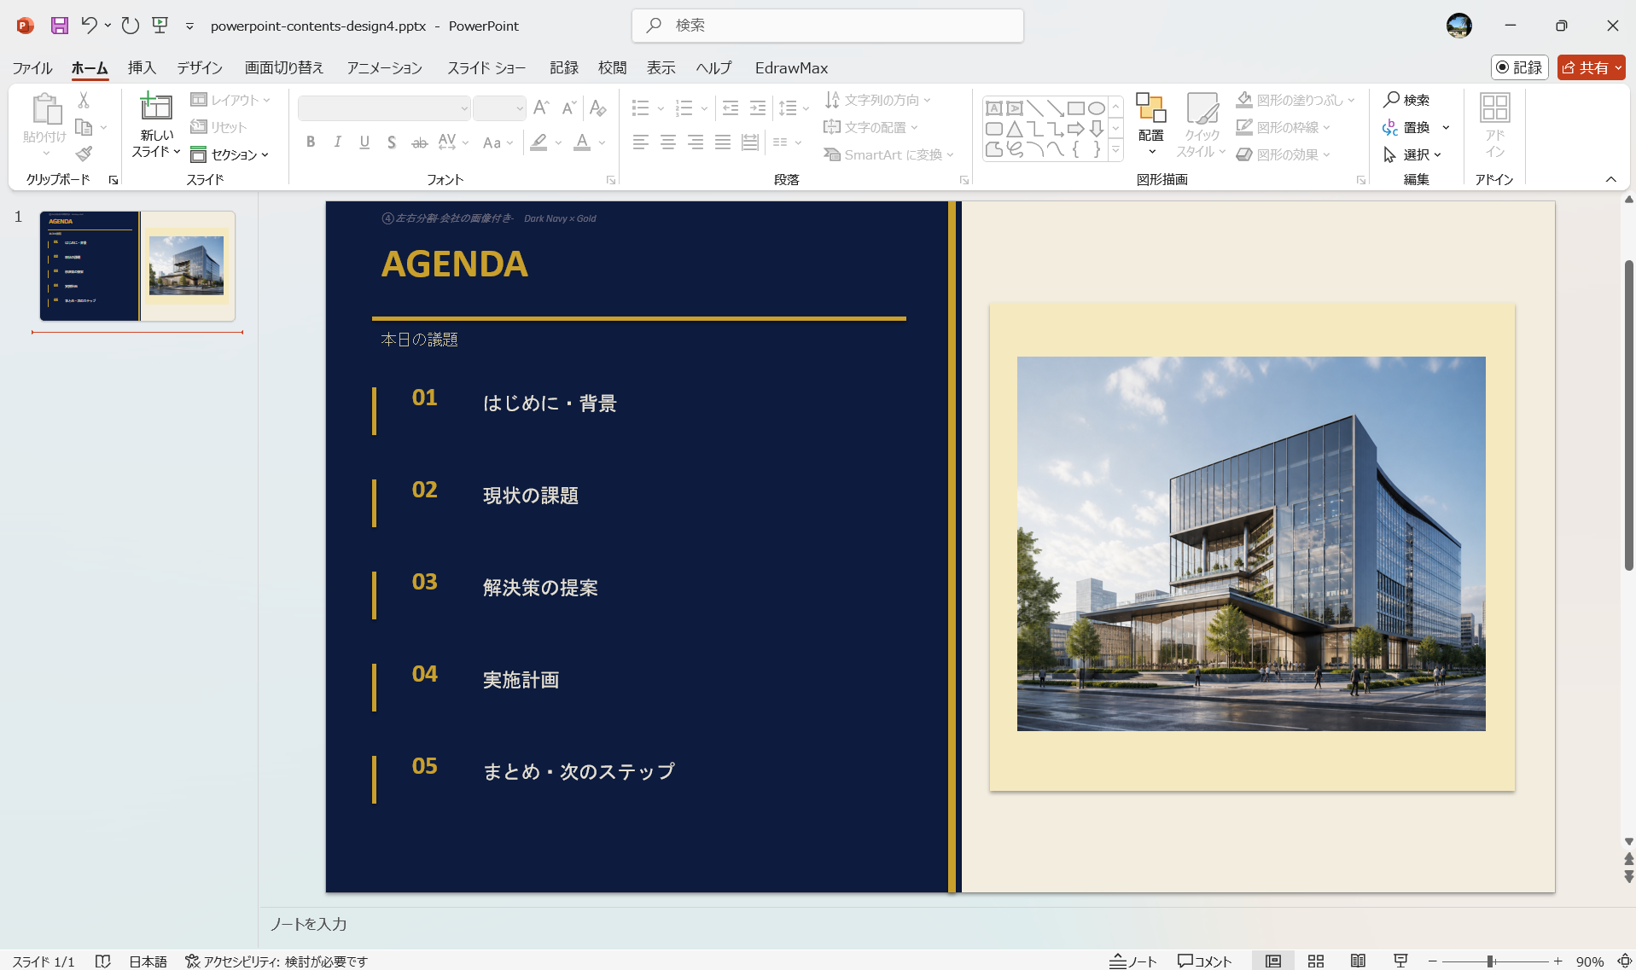Expand the Shape Effects (図形の効果) dropdown

(x=1327, y=154)
